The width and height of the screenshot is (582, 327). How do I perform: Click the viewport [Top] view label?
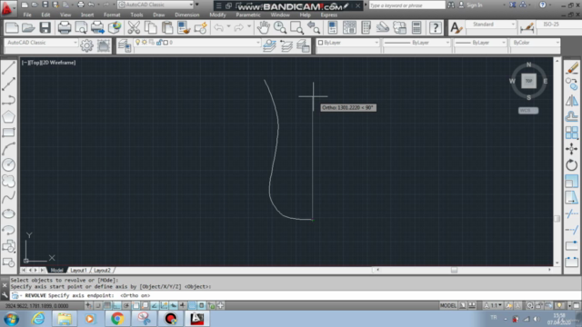point(35,63)
